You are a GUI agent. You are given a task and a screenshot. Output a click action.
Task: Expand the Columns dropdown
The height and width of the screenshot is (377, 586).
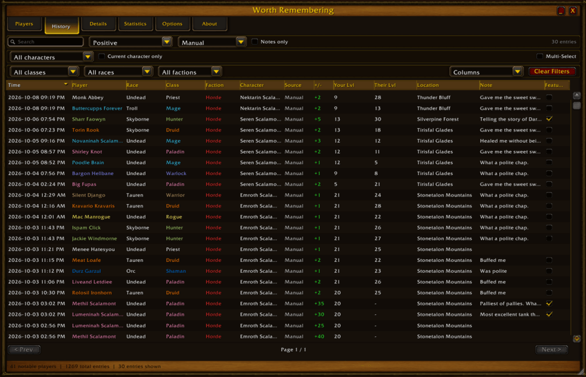tap(486, 72)
